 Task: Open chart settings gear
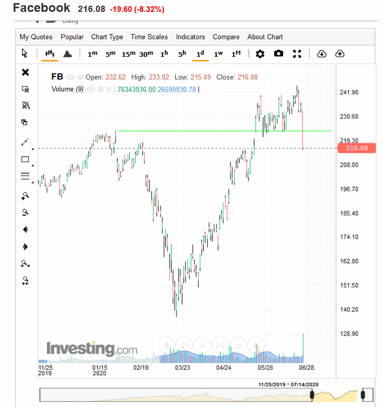coord(260,54)
